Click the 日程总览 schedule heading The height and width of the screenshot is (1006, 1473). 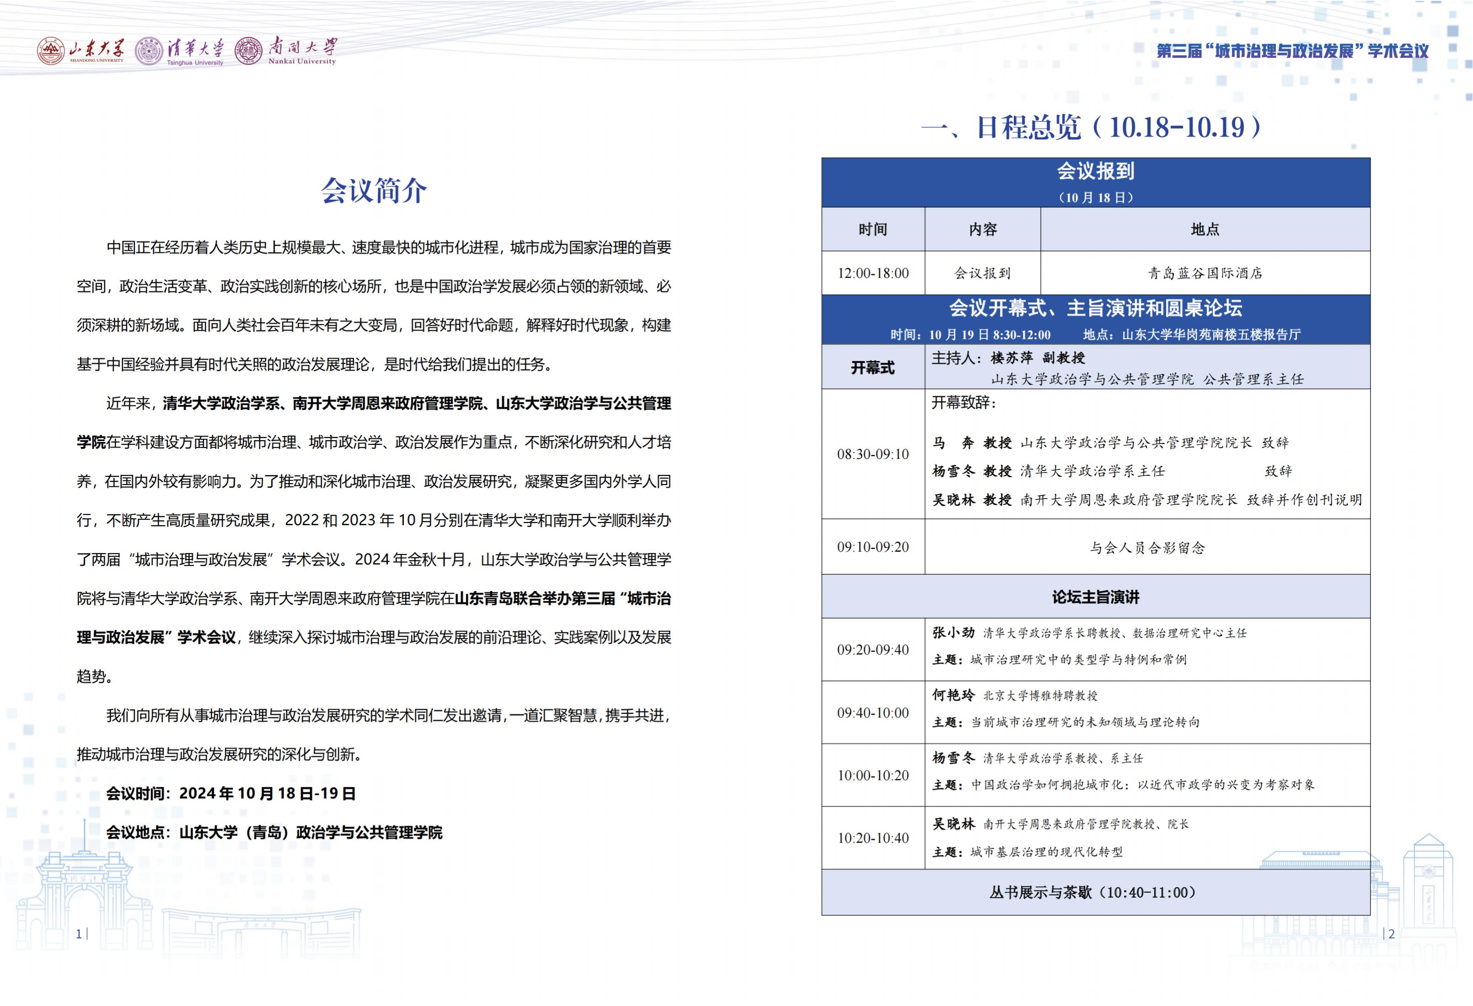(1092, 128)
